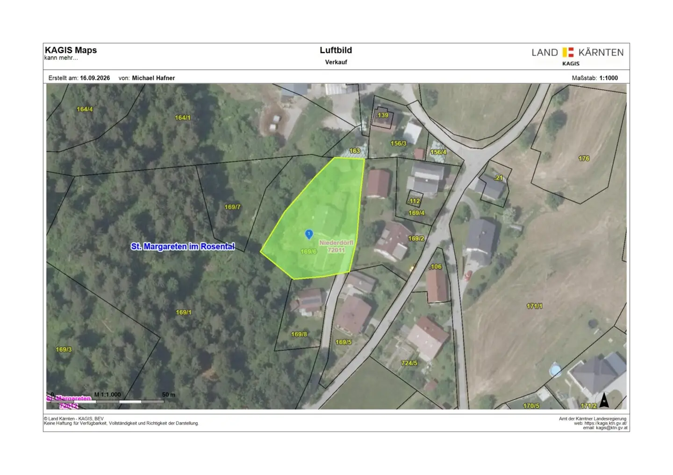The image size is (673, 475).
Task: Click parcel label 169/1
Action: point(184,312)
